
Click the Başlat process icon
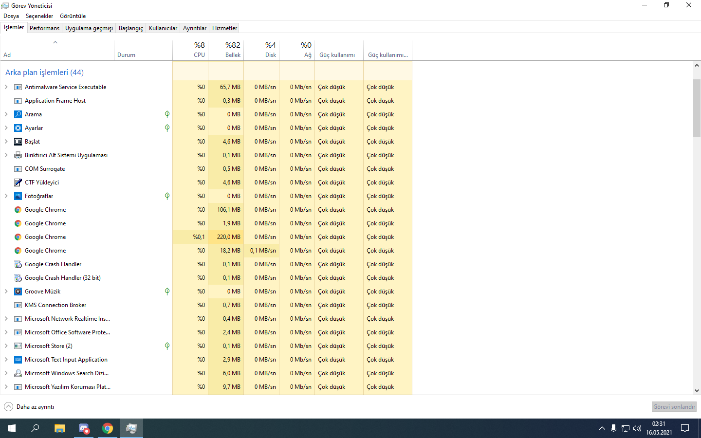(18, 142)
